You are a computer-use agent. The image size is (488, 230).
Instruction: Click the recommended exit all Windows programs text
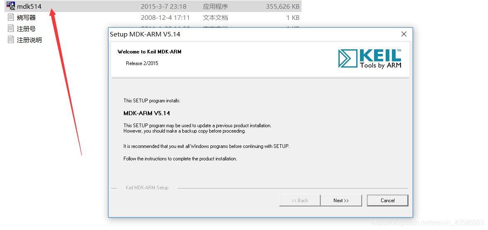[x=206, y=146]
